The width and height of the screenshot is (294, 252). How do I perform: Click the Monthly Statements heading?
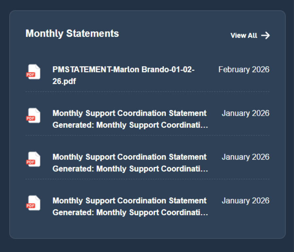pos(72,33)
